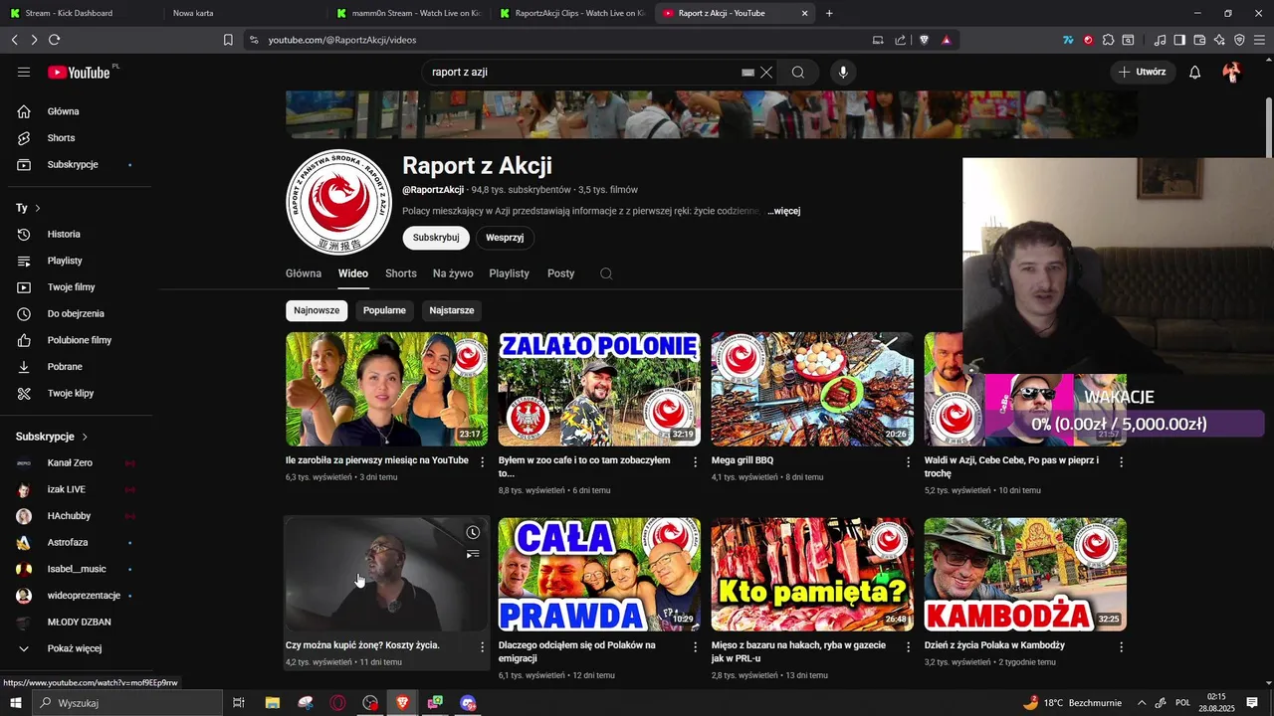Filter videos by Najnowsze
The width and height of the screenshot is (1274, 716).
[x=317, y=310]
